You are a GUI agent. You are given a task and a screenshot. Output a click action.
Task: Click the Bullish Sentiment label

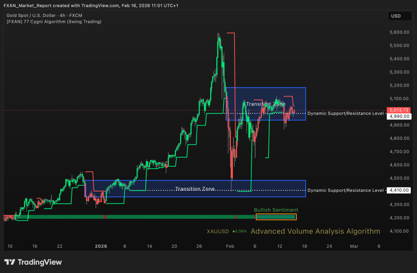tap(276, 210)
